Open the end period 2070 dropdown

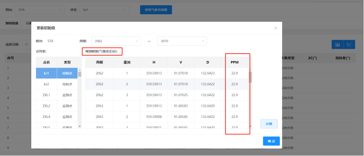point(182,41)
